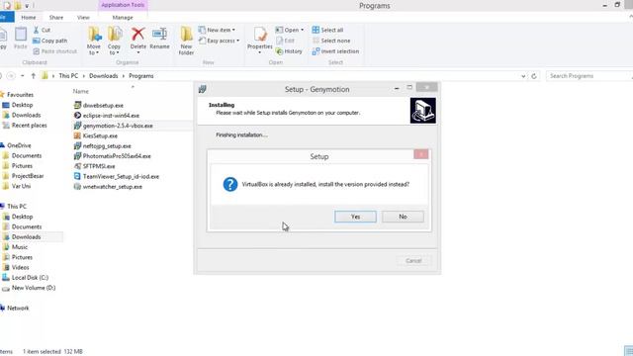Viewport: 633px width, 356px height.
Task: Click the Search Programs field
Action: pos(589,76)
